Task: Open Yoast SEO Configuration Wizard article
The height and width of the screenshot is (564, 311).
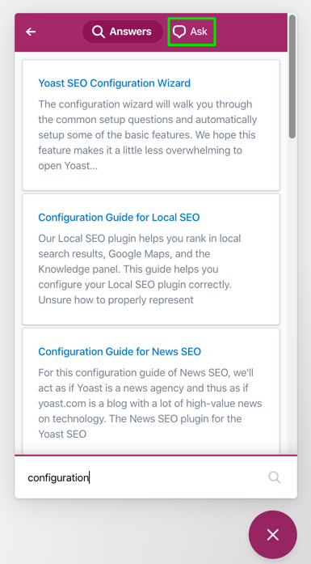Action: (x=114, y=83)
